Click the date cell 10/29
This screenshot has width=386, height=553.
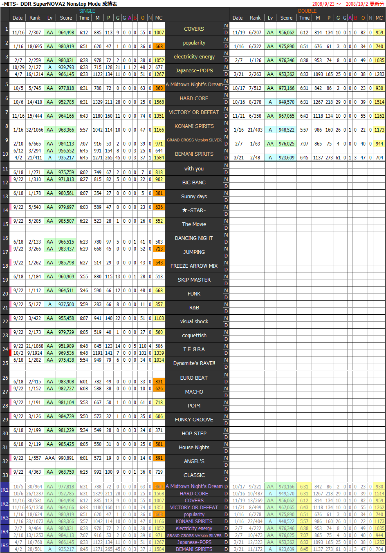tap(18, 67)
